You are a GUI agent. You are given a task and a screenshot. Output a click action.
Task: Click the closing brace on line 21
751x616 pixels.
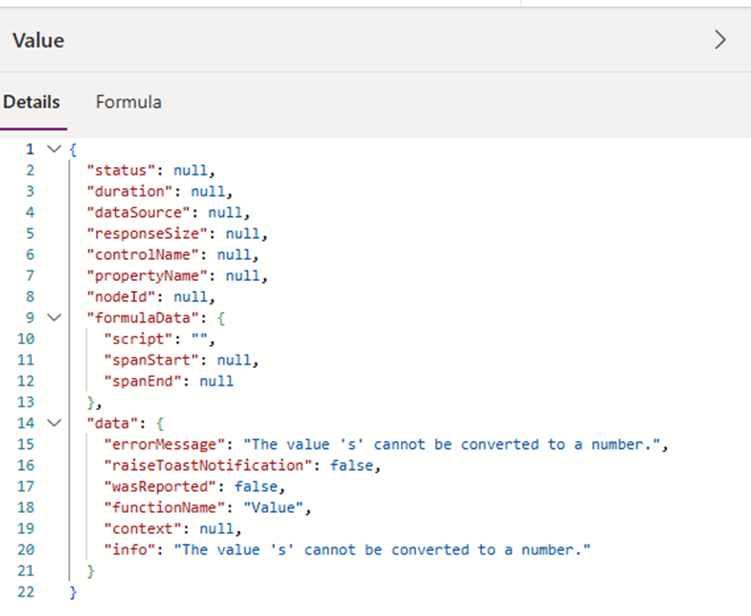(x=90, y=571)
